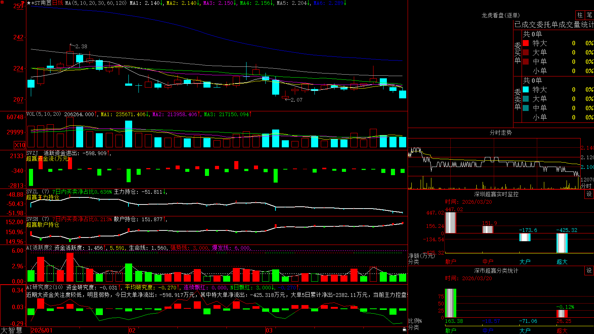This screenshot has width=594, height=334.
Task: Click the 净额(万元) axis label
Action: pos(422,256)
